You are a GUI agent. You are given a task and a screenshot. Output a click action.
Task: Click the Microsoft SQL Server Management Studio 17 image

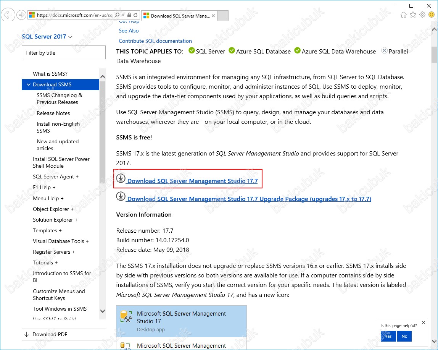[x=181, y=321]
